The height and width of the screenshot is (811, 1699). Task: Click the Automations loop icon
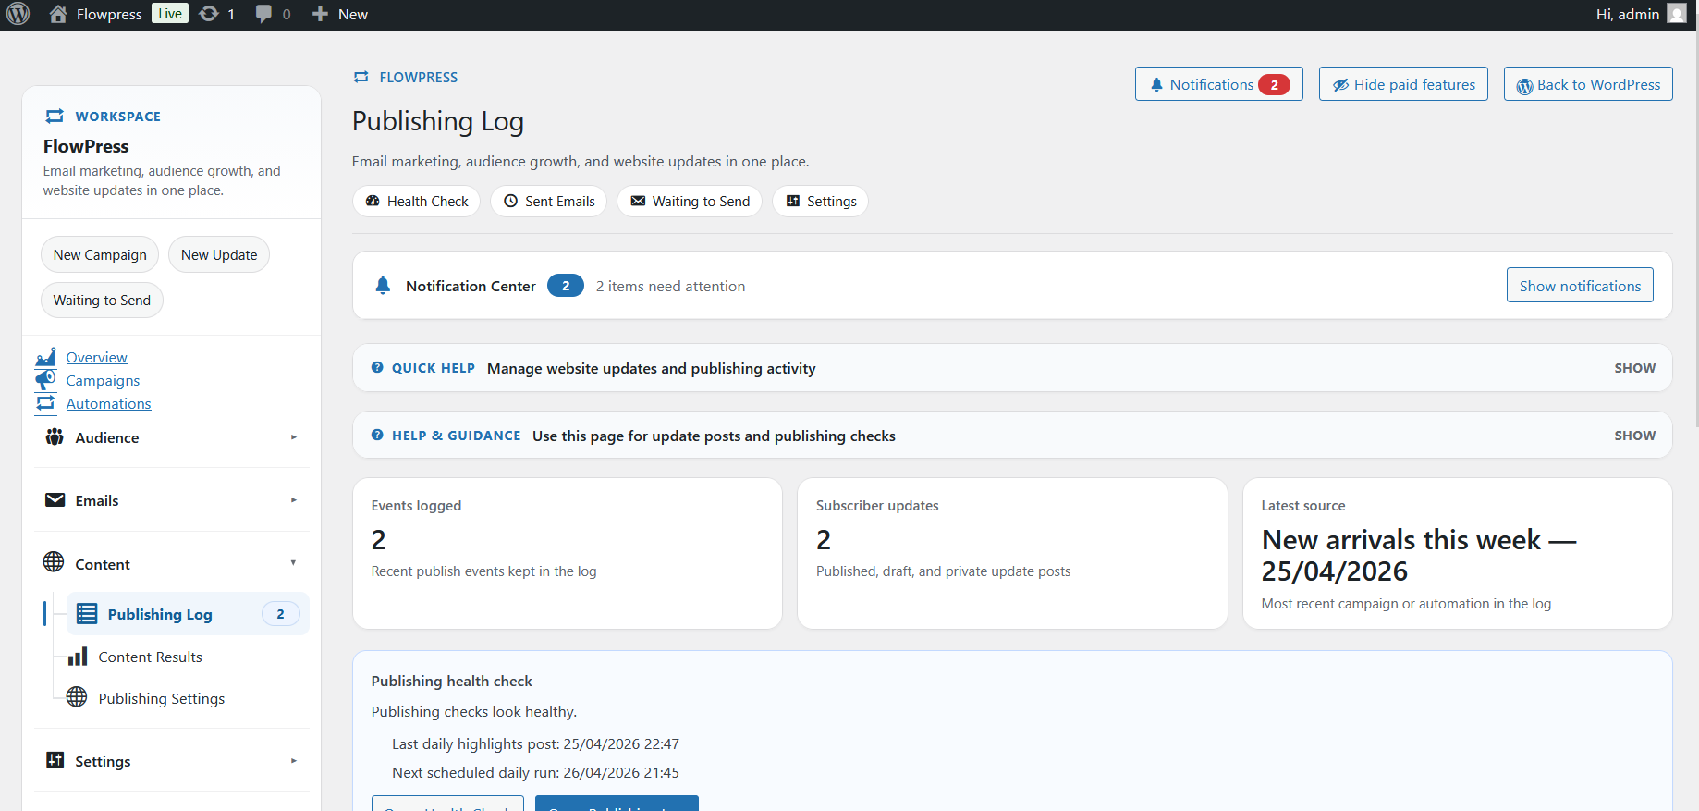coord(45,403)
